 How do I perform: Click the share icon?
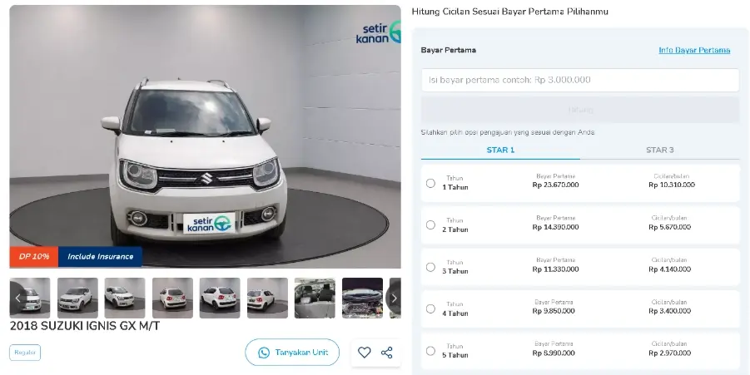(x=386, y=353)
